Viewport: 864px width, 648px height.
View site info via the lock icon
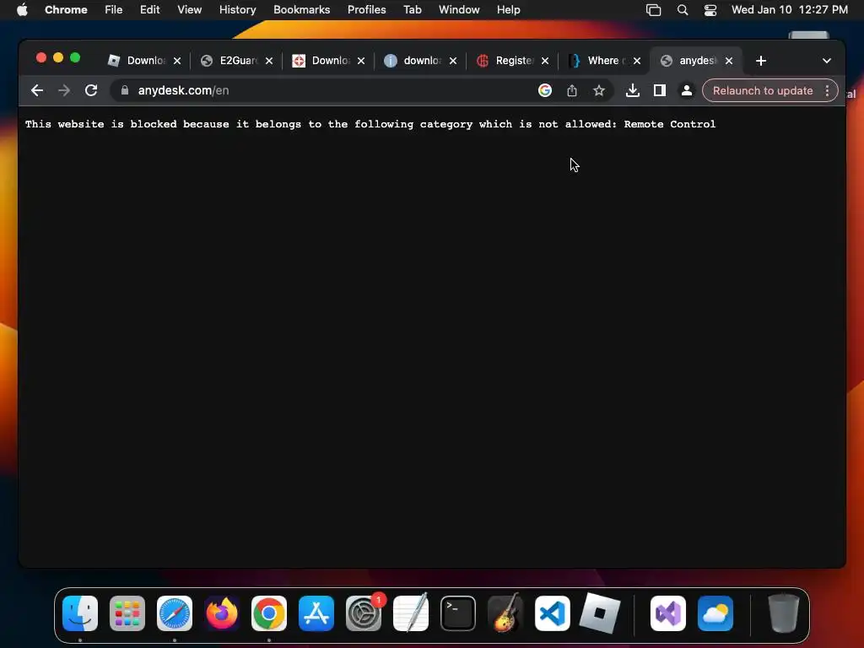point(125,90)
